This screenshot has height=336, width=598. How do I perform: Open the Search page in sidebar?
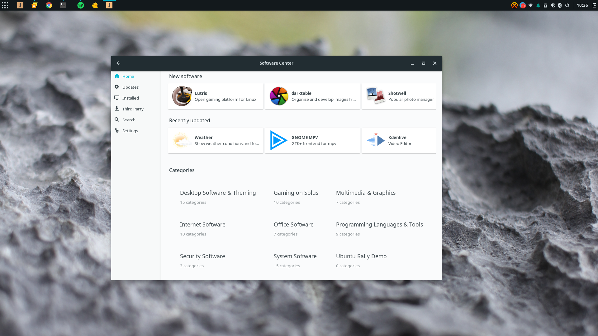click(136, 120)
